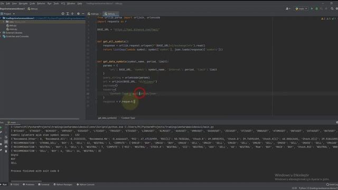338x190 pixels.
Task: Select main.py in the project tree
Action: click(12, 29)
